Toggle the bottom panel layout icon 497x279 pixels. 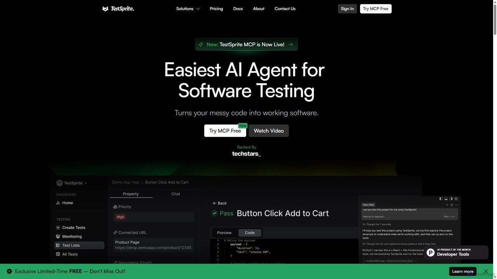446,199
